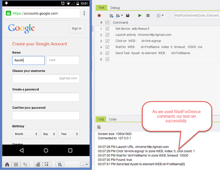Click the device undo/back arrow toolbar button

click(25, 164)
